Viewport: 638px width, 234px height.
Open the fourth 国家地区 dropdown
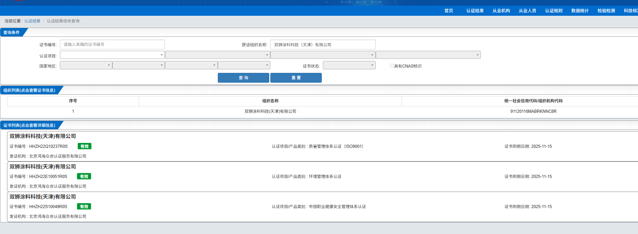coord(244,65)
